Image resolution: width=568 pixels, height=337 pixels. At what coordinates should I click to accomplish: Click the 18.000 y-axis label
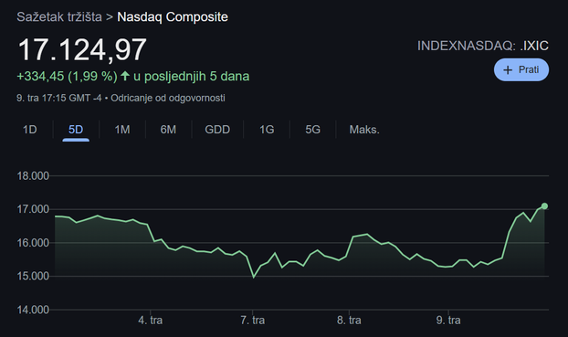tap(33, 176)
